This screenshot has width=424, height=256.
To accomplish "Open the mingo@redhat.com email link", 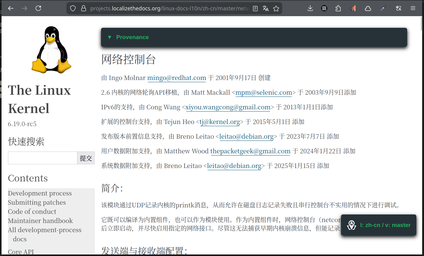I will (176, 78).
